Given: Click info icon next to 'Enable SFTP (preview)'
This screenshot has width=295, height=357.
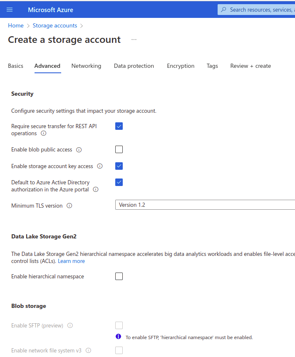Looking at the screenshot, I should 69,325.
